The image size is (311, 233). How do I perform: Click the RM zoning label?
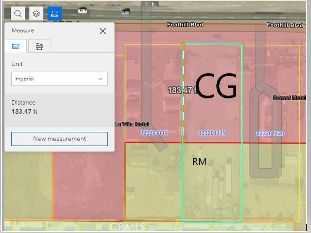(x=199, y=161)
